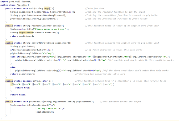
Task: Collapse the main method fold marker
Action: click(0, 9)
